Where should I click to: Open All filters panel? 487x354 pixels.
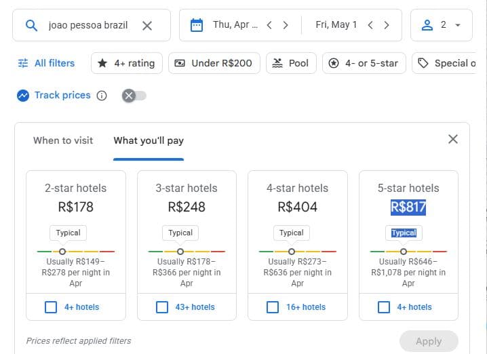[x=46, y=63]
